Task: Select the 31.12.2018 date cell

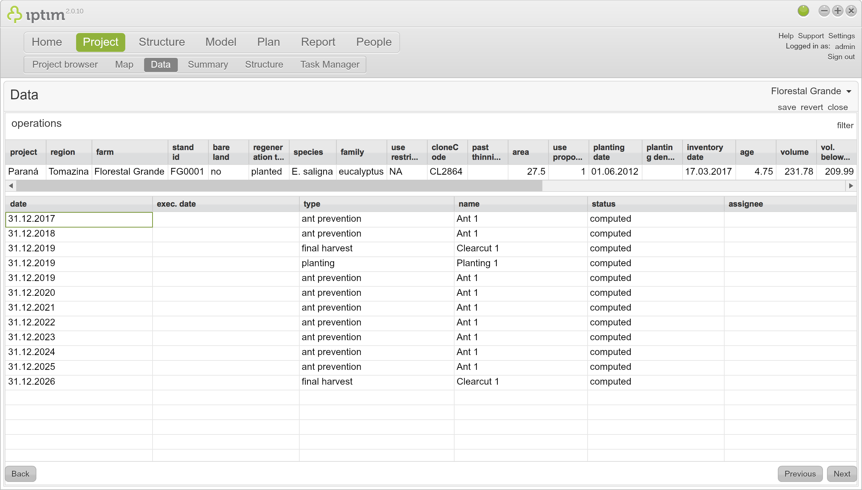Action: click(x=79, y=234)
